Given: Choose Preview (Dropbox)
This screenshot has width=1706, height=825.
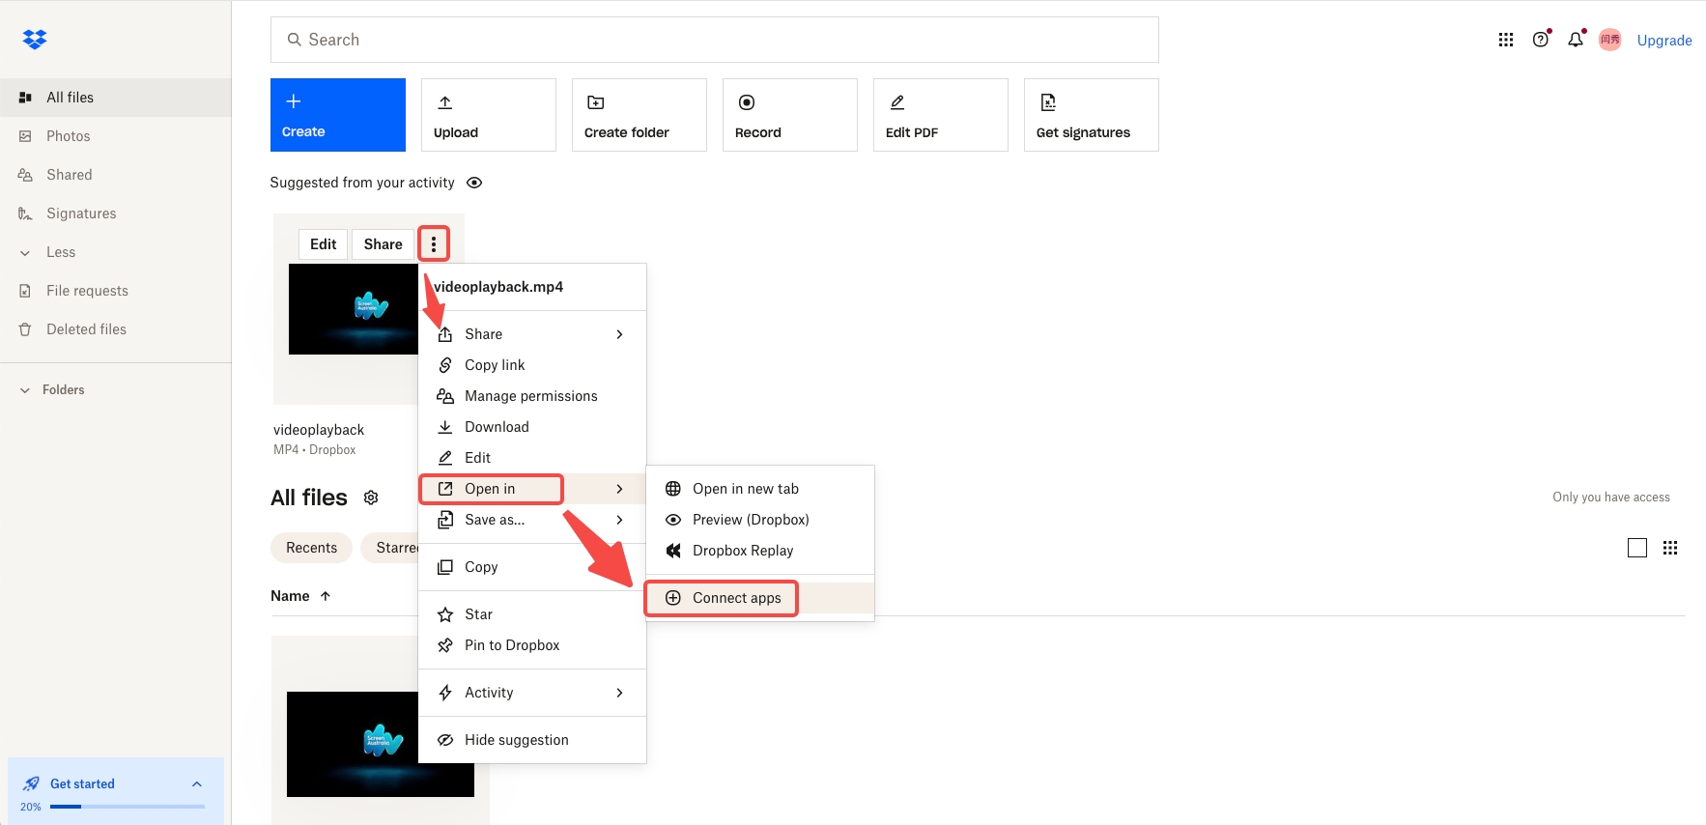Looking at the screenshot, I should click(x=760, y=520).
